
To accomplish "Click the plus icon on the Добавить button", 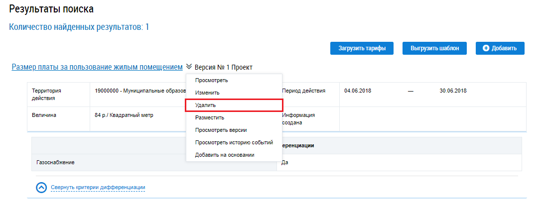I will (x=486, y=48).
